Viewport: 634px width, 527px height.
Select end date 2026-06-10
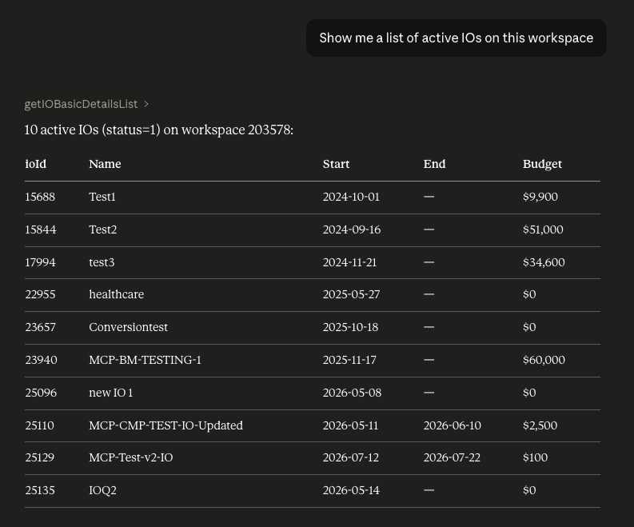(452, 425)
